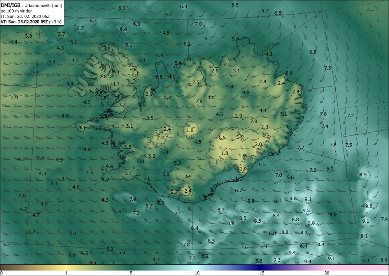Click the 3.0 value on the map
Viewport: 389px width, 276px height.
pos(211,98)
